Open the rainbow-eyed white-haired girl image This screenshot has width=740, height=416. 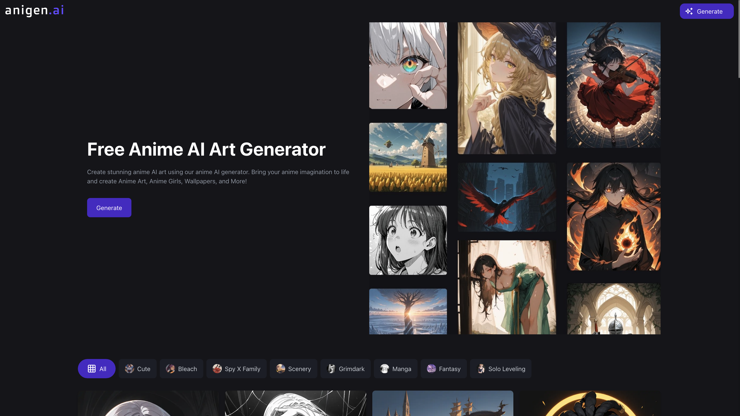408,65
